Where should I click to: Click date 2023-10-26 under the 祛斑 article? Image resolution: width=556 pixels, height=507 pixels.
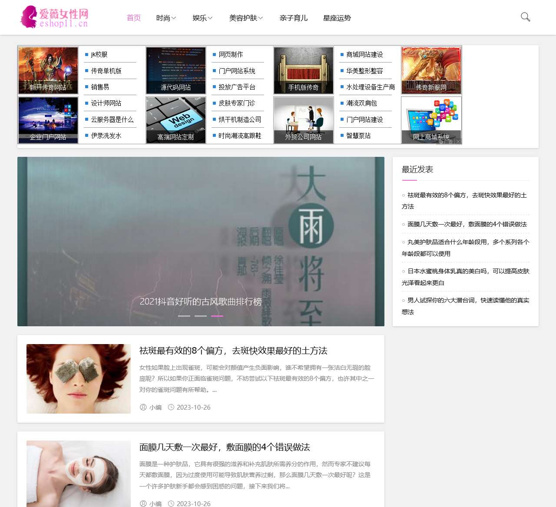(193, 408)
